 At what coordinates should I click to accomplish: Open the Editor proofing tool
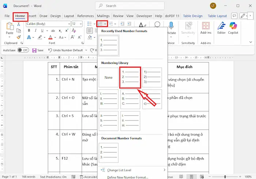221,28
